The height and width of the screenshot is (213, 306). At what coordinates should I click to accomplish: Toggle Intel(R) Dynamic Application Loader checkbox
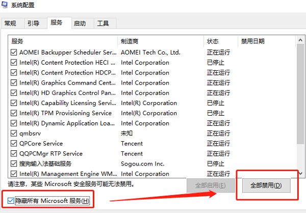pyautogui.click(x=14, y=123)
